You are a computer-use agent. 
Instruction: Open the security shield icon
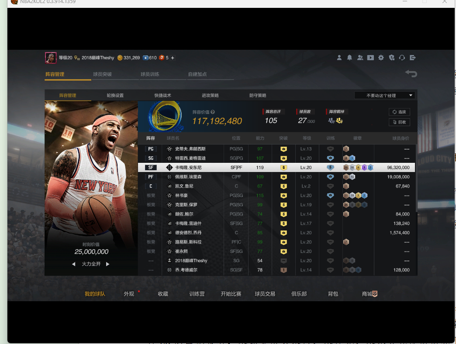pyautogui.click(x=392, y=58)
